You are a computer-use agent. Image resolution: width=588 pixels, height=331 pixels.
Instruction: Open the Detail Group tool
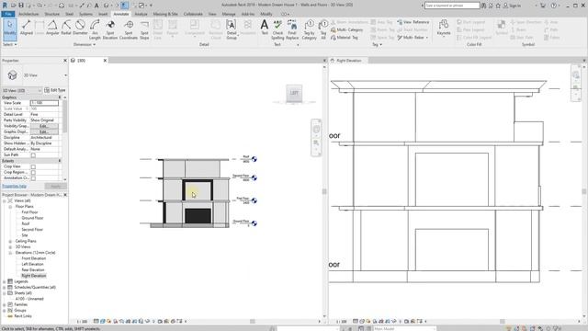[232, 30]
